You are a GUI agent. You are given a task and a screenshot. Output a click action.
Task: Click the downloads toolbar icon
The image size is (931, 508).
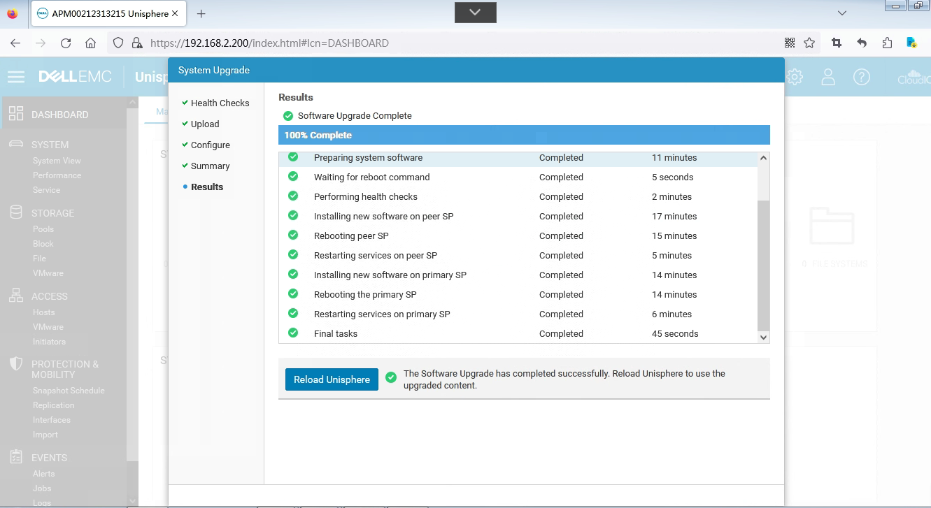912,43
